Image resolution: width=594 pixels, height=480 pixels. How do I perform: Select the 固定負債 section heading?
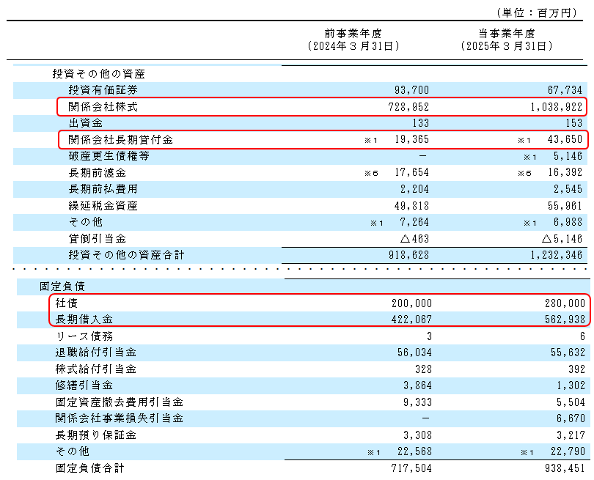tap(62, 286)
